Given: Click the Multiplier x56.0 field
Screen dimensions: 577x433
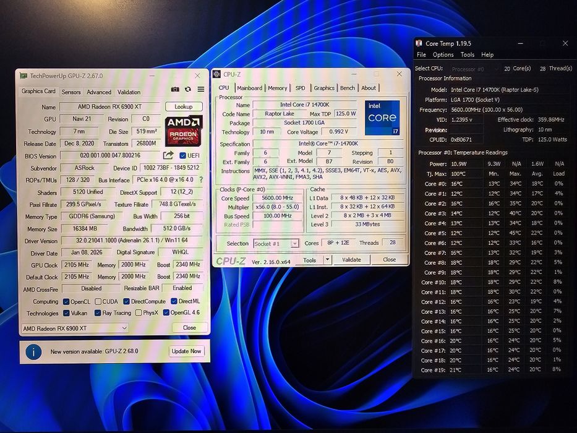Looking at the screenshot, I should (x=278, y=207).
